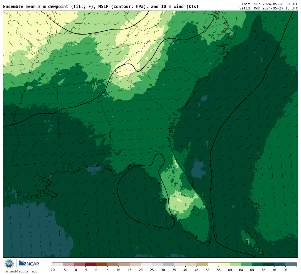Viewport: 301px width, 275px height.
Task: Click the NCAR logo
Action: (x=29, y=263)
